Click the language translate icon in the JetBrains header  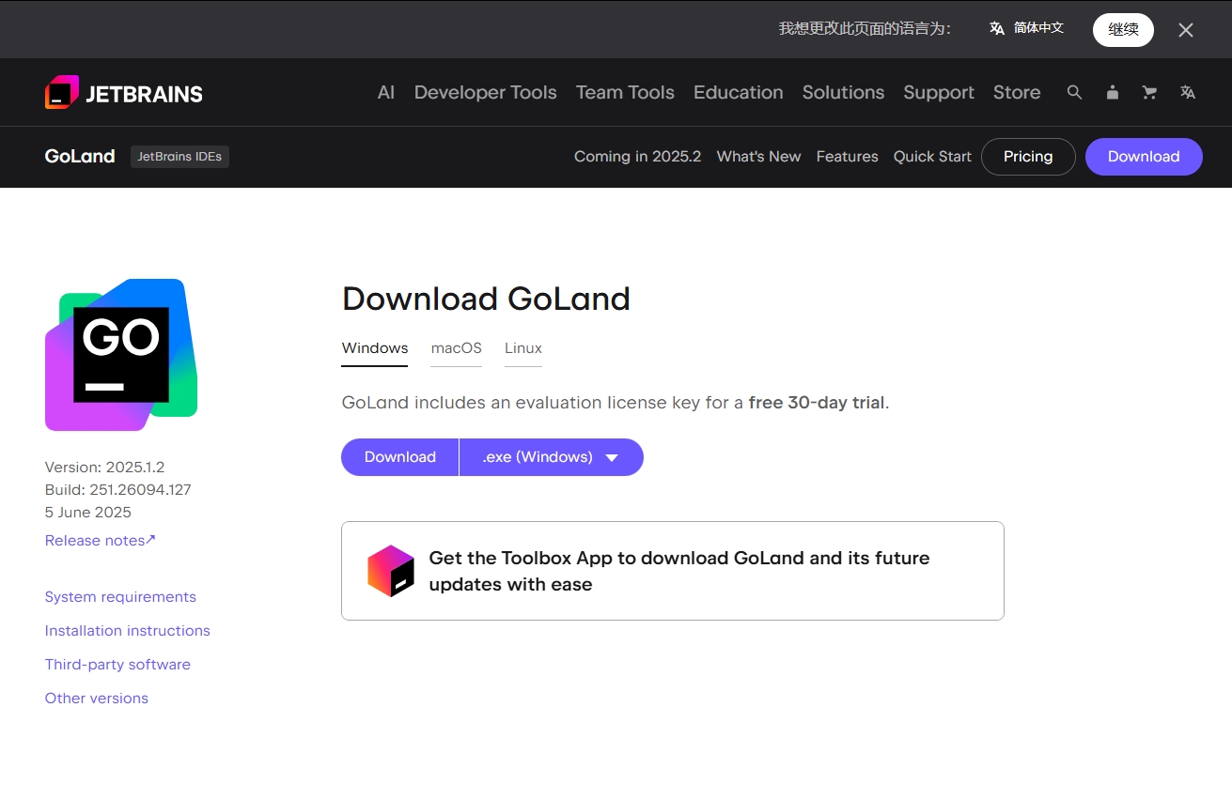point(1188,92)
